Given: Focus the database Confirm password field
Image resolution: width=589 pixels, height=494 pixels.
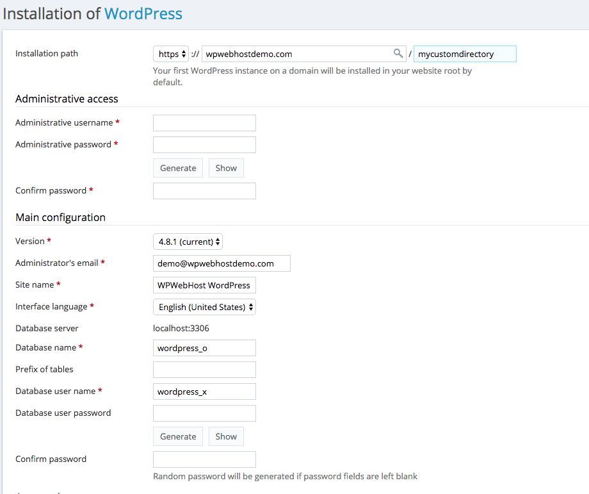Looking at the screenshot, I should pyautogui.click(x=204, y=459).
